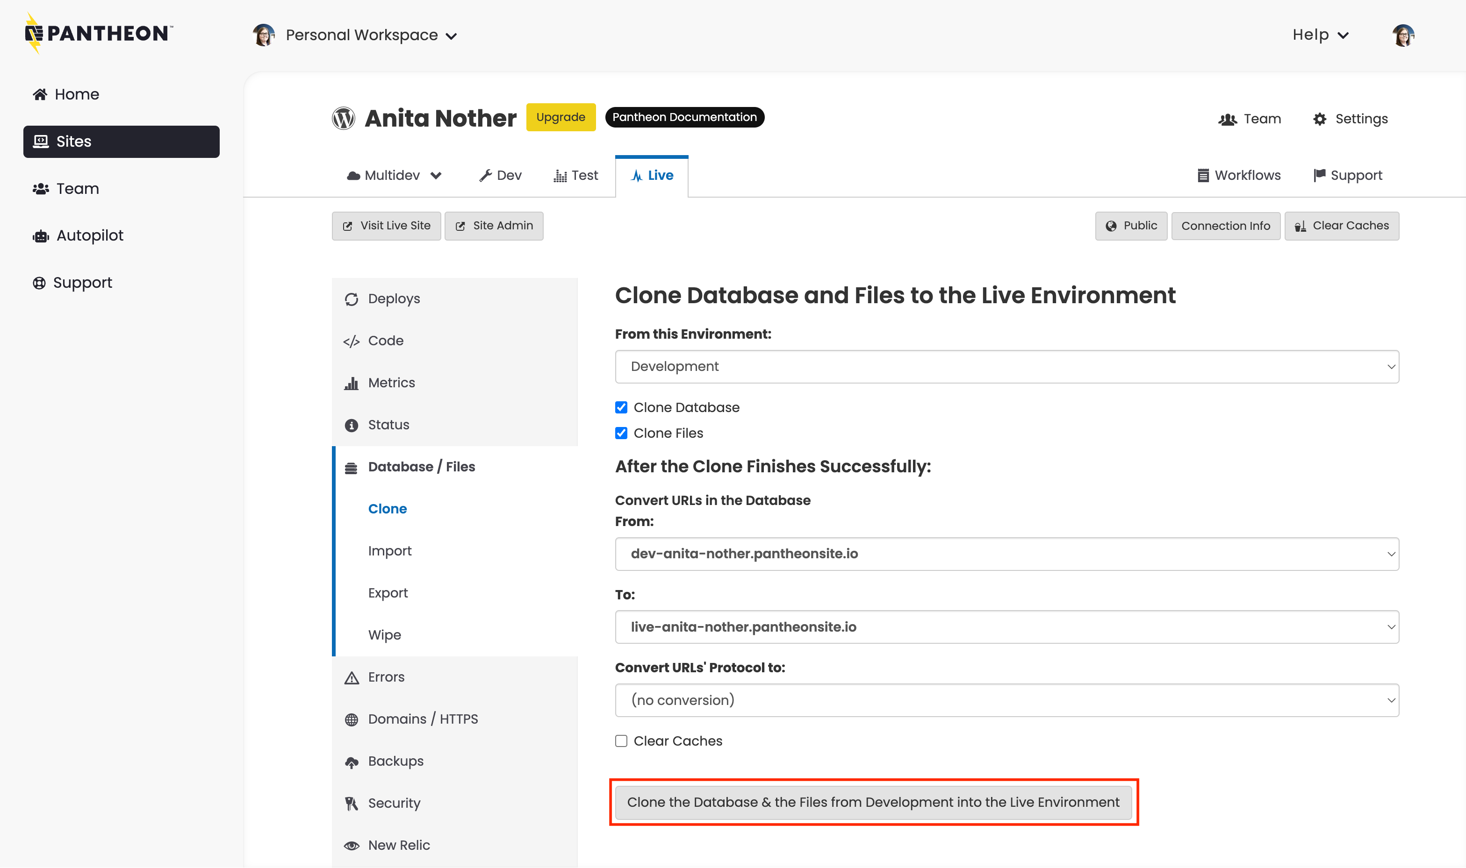Enable the Clear Caches checkbox

(621, 741)
